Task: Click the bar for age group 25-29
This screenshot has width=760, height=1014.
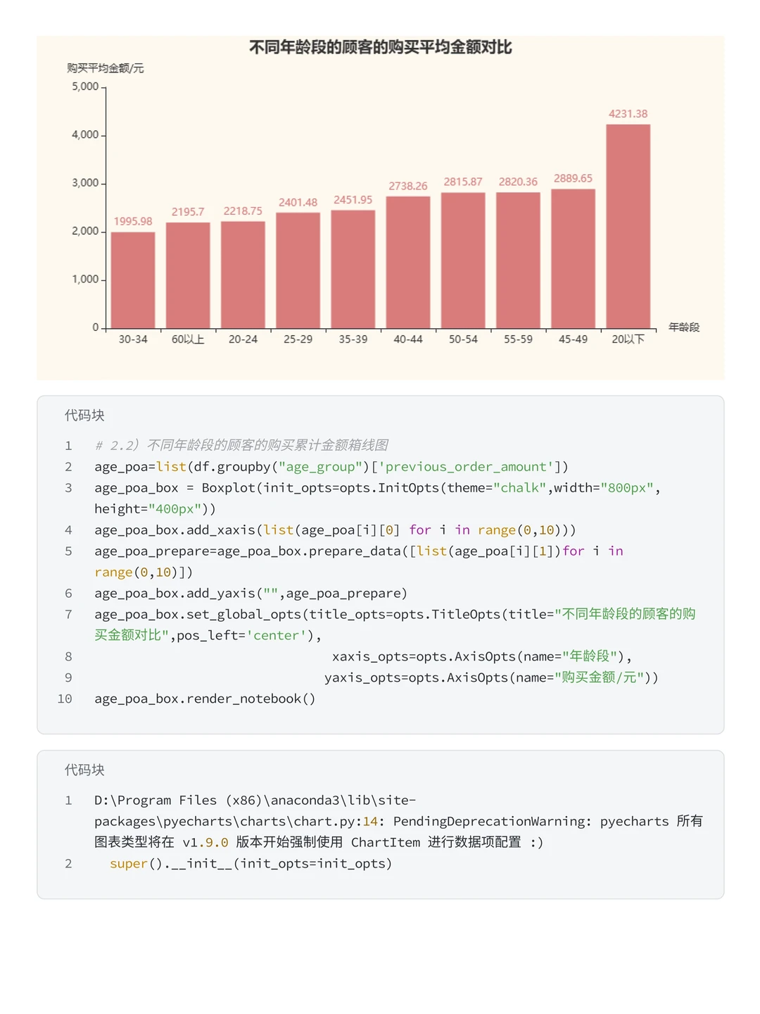Action: [x=298, y=270]
